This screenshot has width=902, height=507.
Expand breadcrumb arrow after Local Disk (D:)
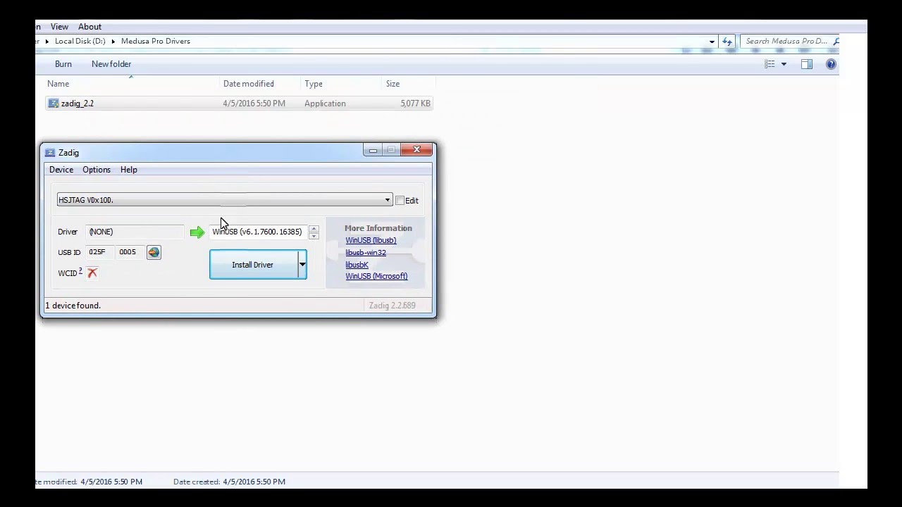[x=113, y=42]
